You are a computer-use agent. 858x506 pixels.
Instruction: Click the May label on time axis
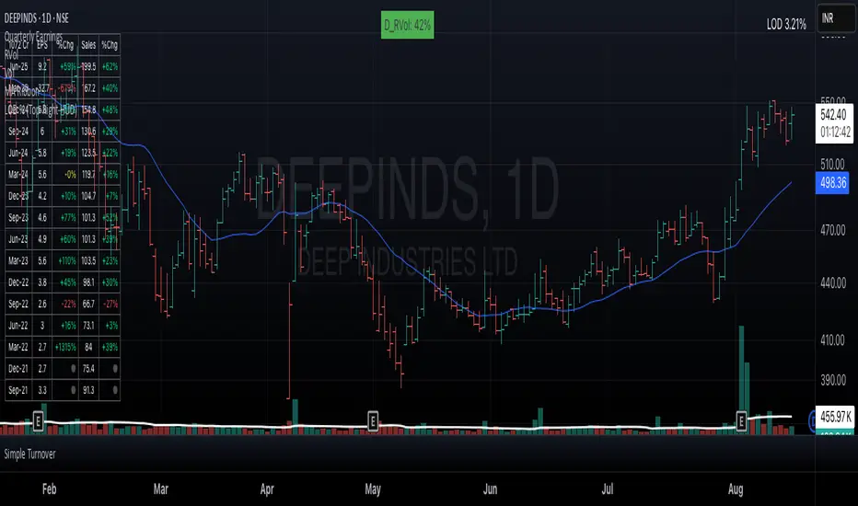point(373,489)
